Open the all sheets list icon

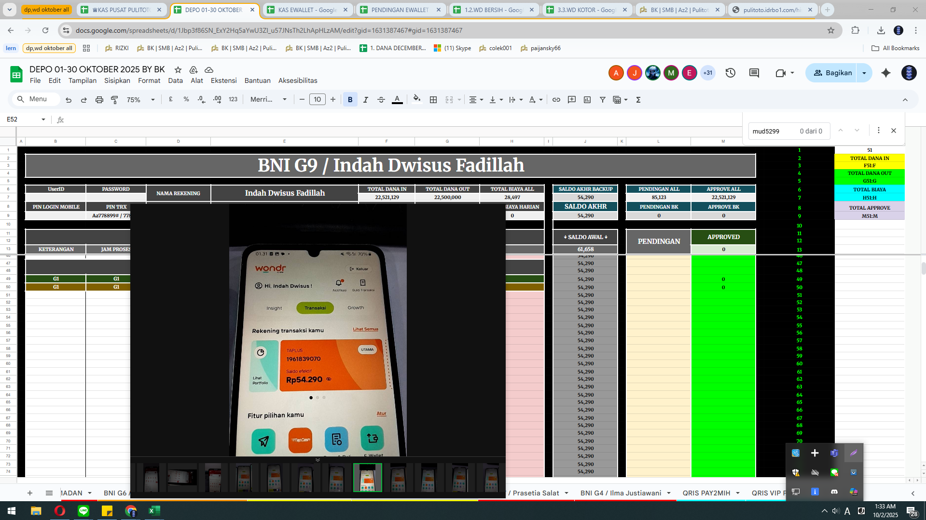point(49,493)
